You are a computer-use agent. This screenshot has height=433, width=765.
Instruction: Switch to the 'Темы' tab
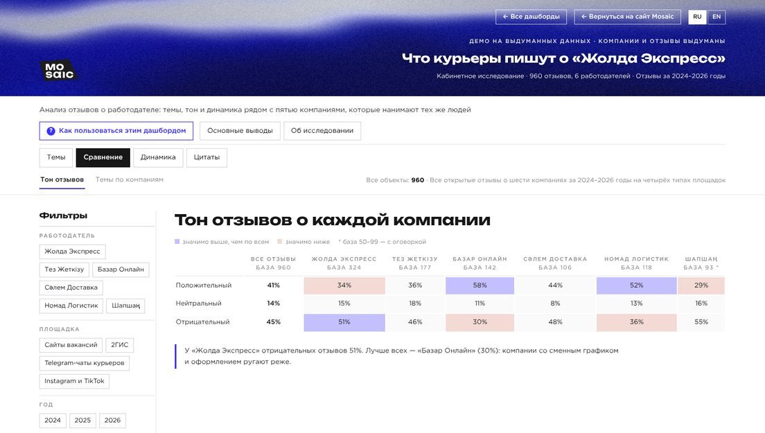(56, 157)
